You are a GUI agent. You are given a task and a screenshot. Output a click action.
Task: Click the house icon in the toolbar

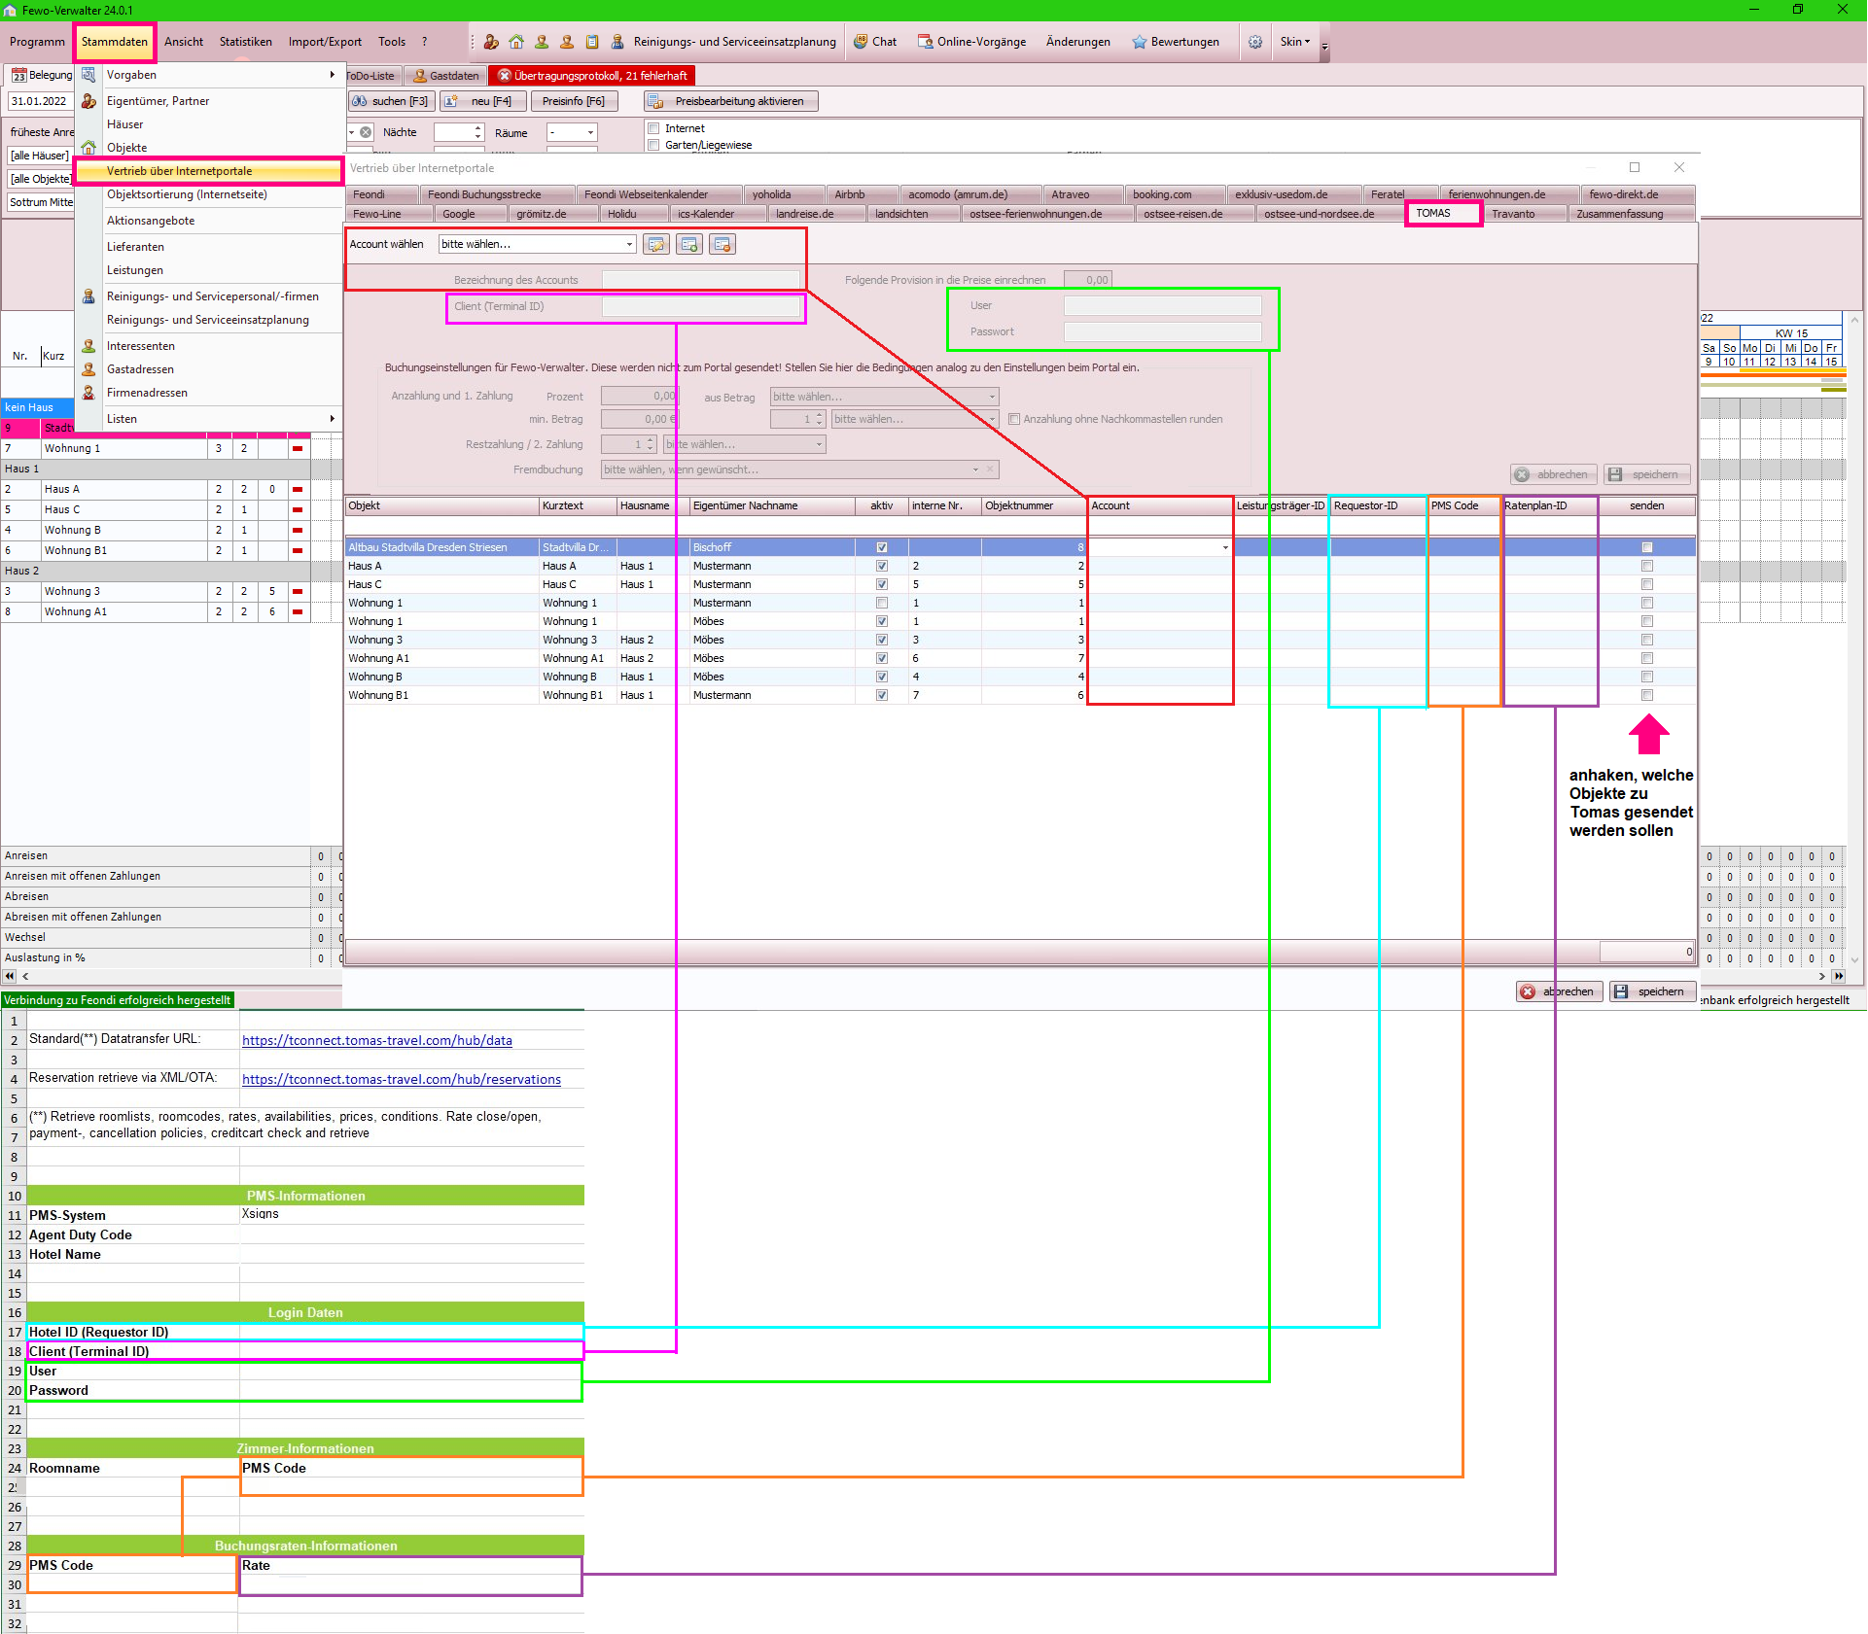click(x=516, y=42)
